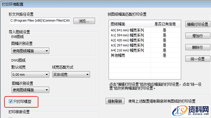The width and height of the screenshot is (211, 118).
Task: Select the 其他幅宽 row
Action: (x=145, y=55)
